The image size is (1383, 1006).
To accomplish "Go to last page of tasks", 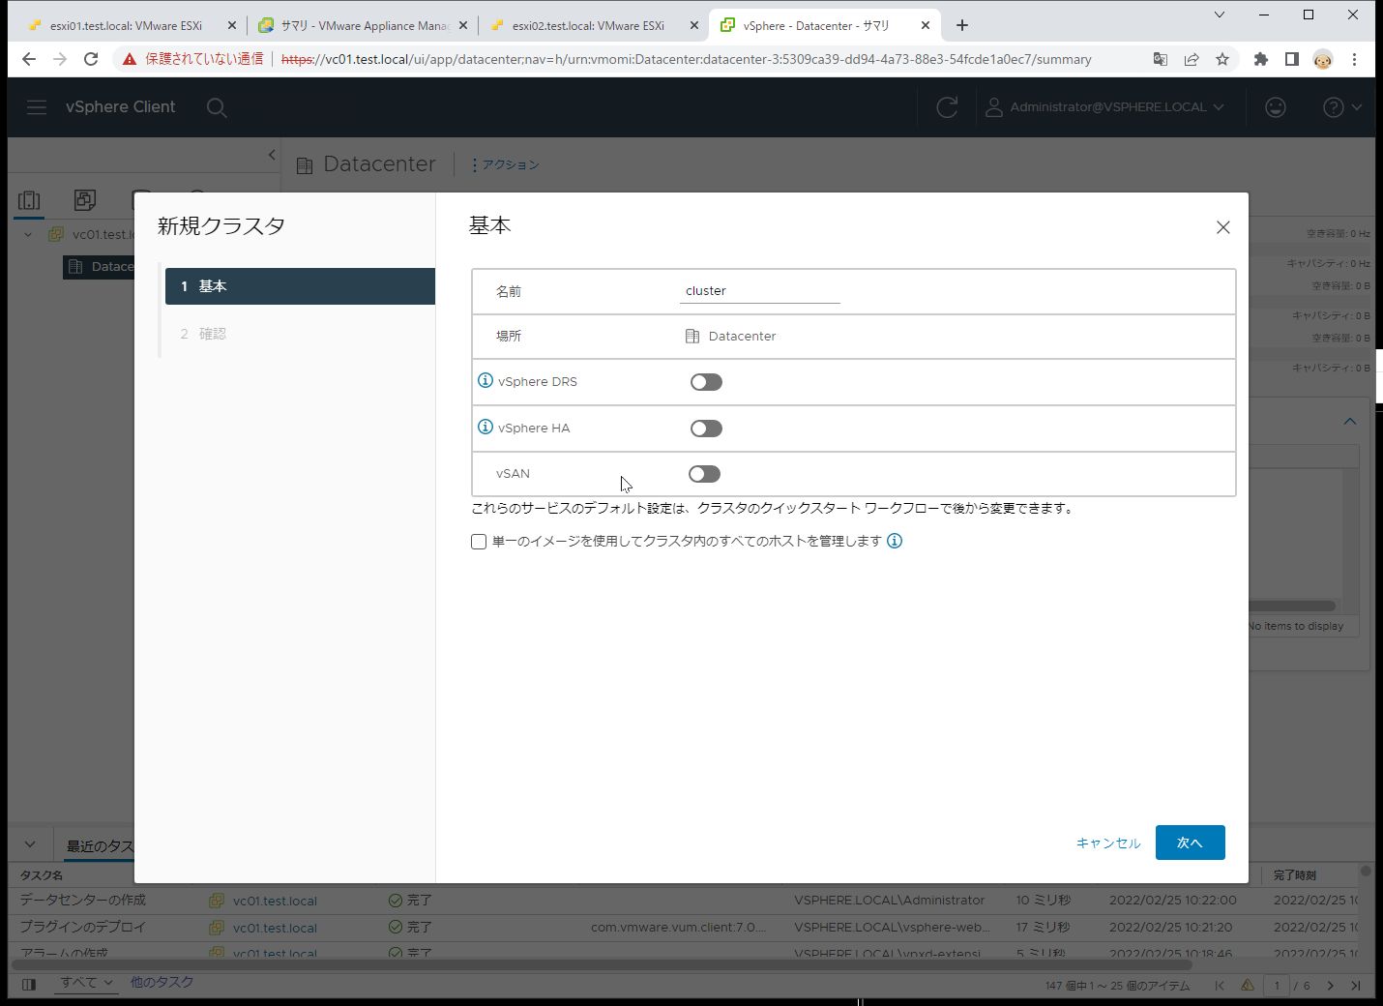I will (1356, 986).
